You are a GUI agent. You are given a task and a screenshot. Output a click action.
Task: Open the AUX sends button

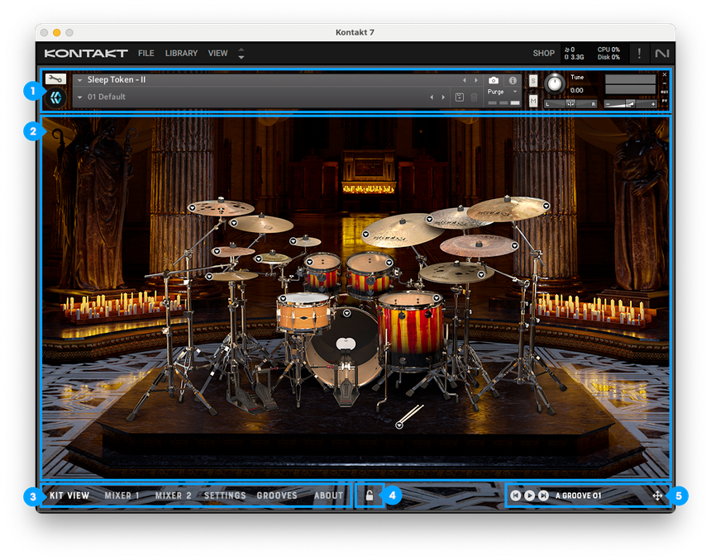(665, 92)
